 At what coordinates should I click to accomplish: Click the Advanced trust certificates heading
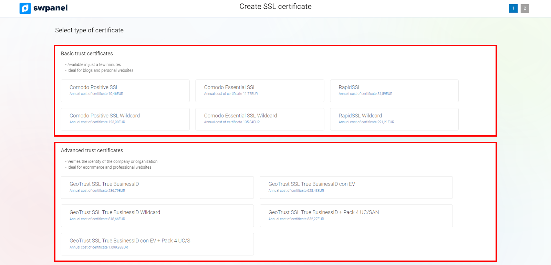[92, 150]
